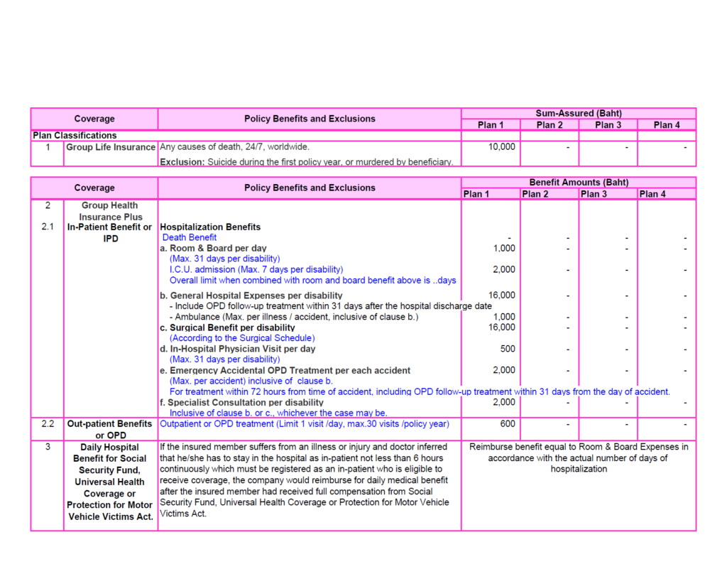Select the Hospitalization Benefits heading
The width and height of the screenshot is (727, 569).
pos(210,227)
